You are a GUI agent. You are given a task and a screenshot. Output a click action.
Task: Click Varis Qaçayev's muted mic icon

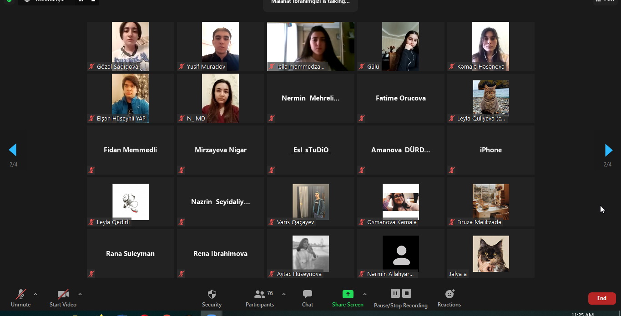[272, 222]
